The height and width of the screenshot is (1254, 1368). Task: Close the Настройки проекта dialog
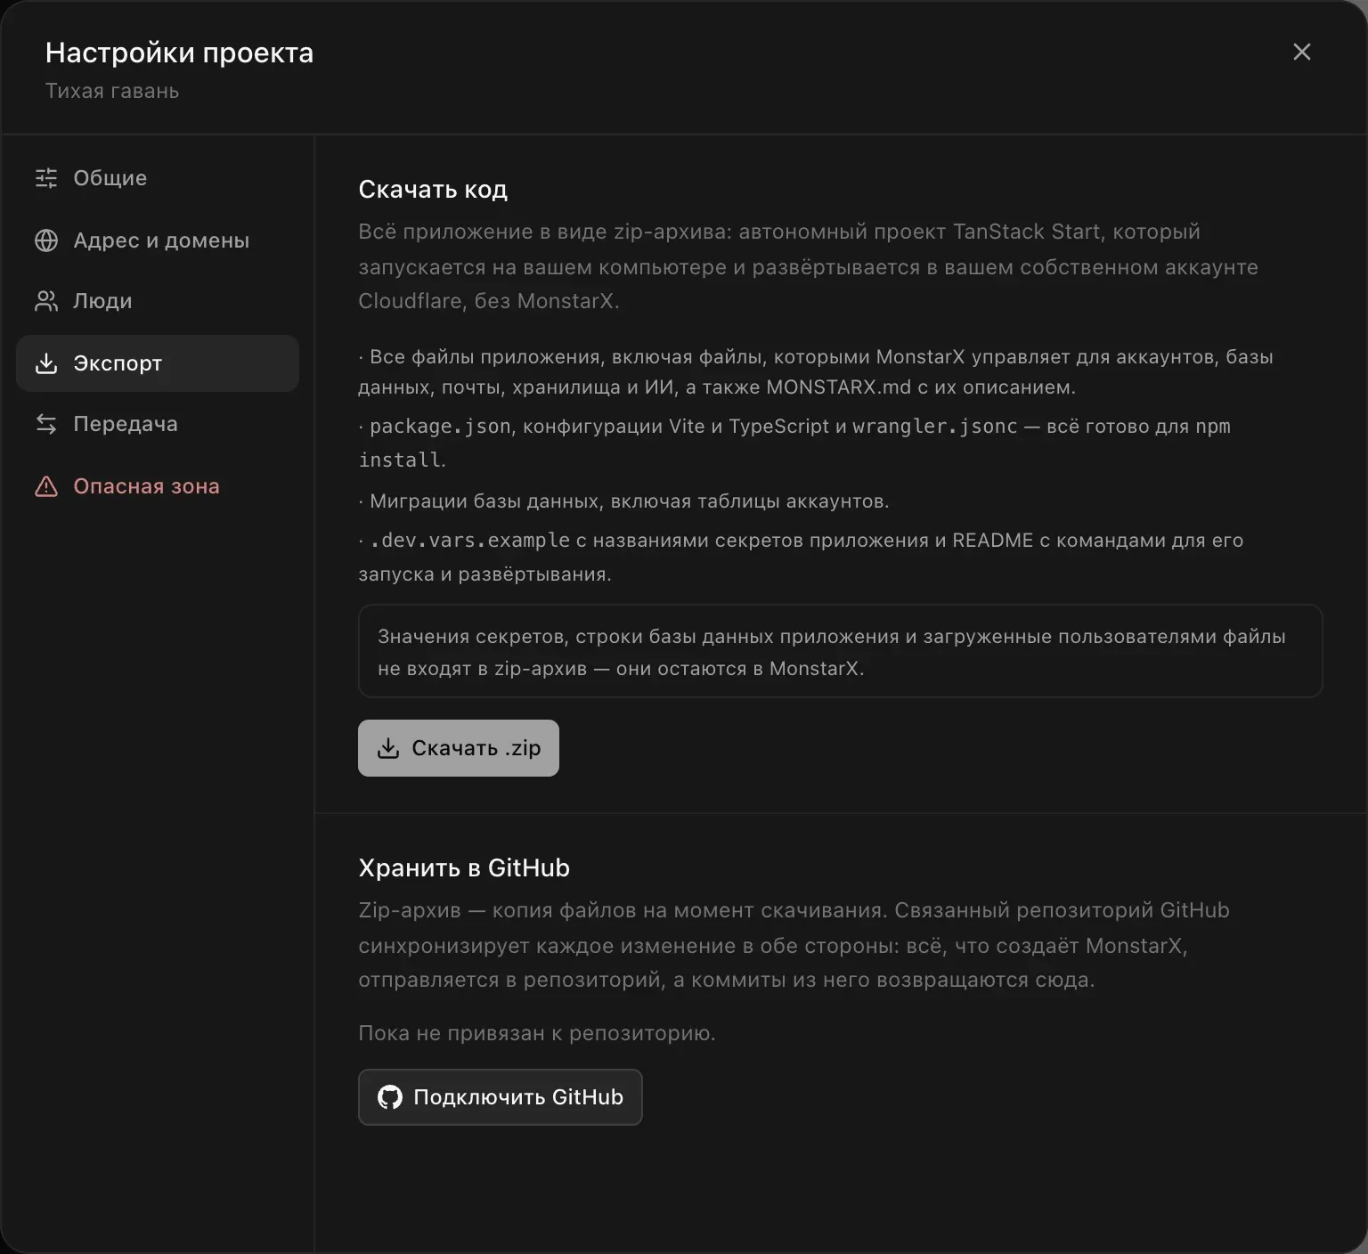(x=1302, y=52)
